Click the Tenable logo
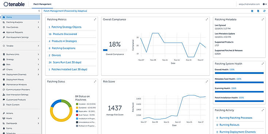The image size is (268, 134). [14, 4]
